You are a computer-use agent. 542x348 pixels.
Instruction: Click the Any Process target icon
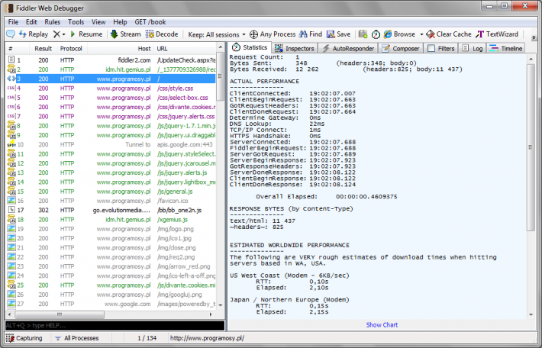tap(253, 34)
